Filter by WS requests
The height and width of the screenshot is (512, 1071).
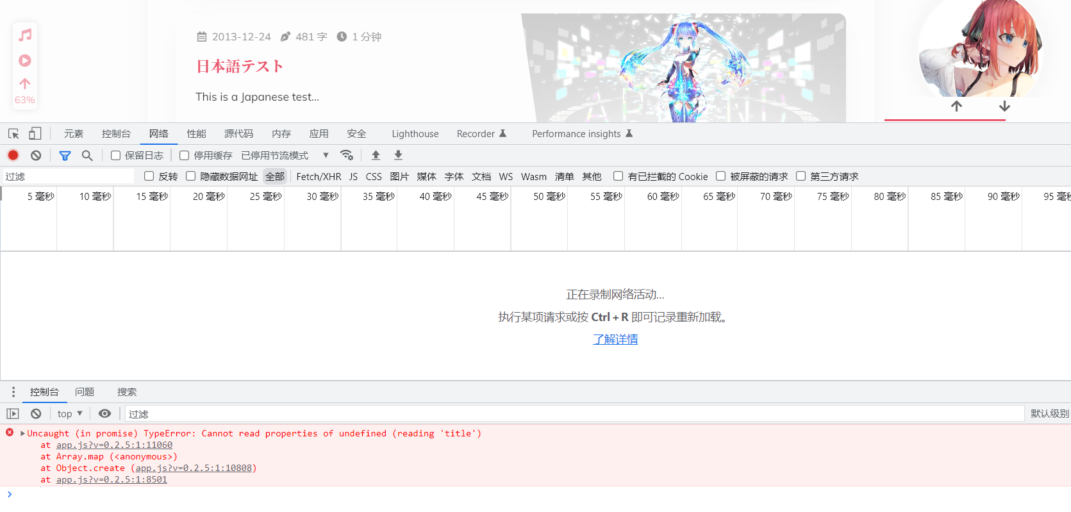[x=506, y=176]
